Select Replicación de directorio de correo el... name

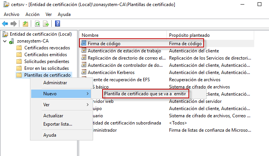point(127,58)
